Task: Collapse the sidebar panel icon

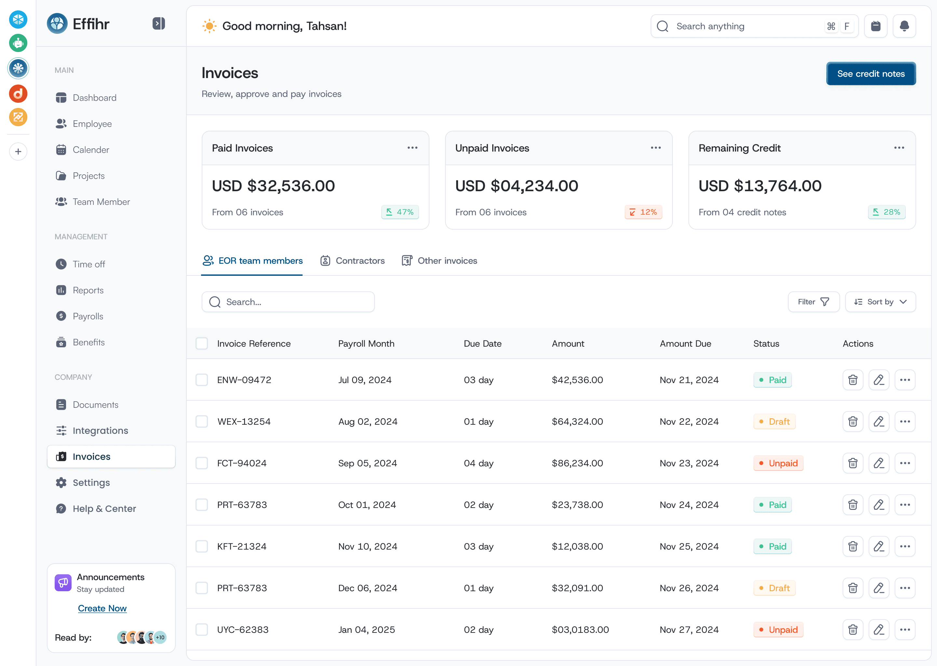Action: pyautogui.click(x=158, y=23)
